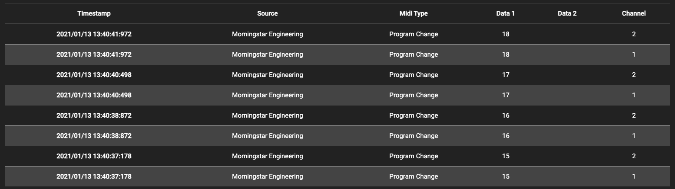The image size is (675, 189).
Task: Click the Source column header
Action: [267, 13]
